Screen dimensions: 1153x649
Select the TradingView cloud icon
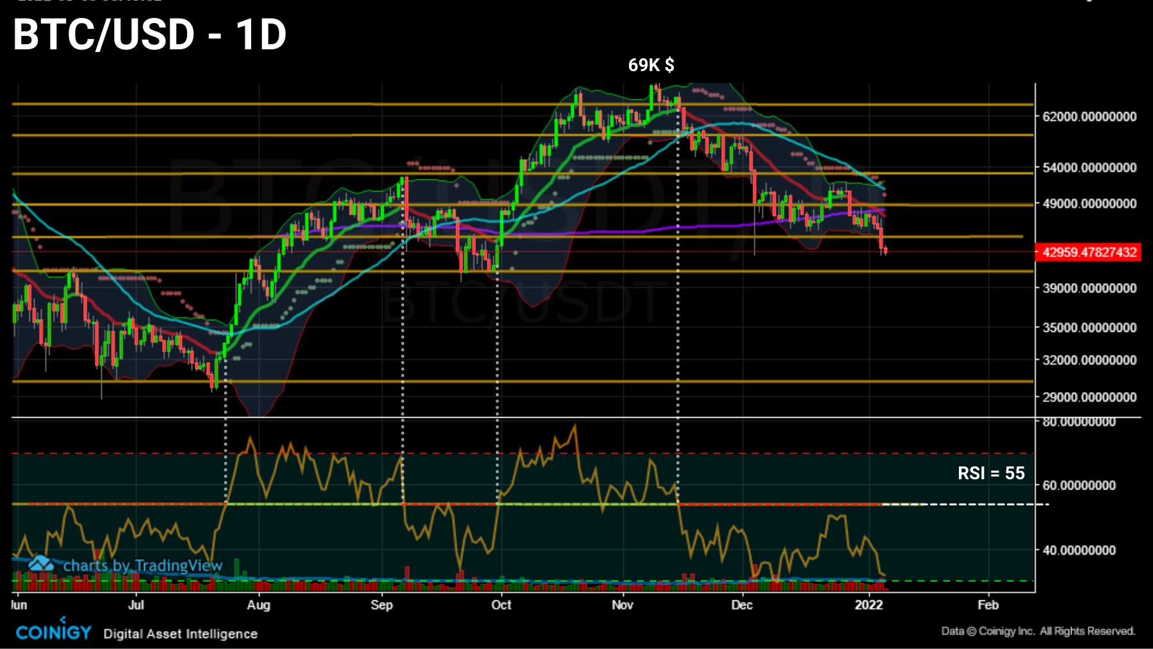41,564
